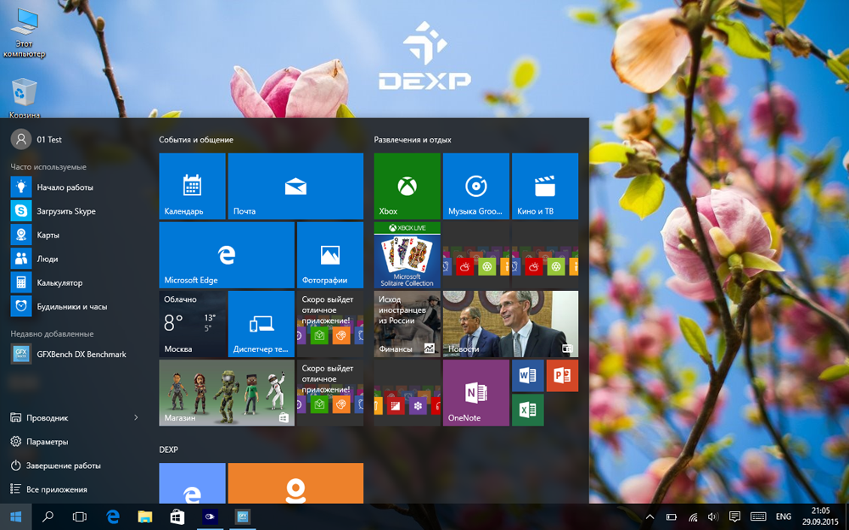Click the Часто используемые heading
Viewport: 849px width, 530px height.
[48, 167]
